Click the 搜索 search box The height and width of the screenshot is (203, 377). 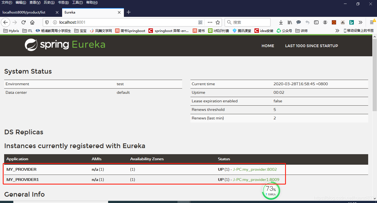[x=248, y=22]
